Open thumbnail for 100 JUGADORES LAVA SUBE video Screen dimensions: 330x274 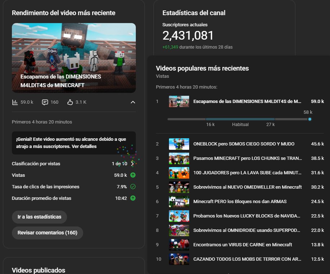tap(179, 172)
